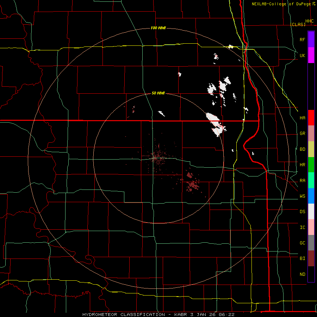Screen dimensions: 317x317
Task: Click the WS legend label
Action: (302, 196)
